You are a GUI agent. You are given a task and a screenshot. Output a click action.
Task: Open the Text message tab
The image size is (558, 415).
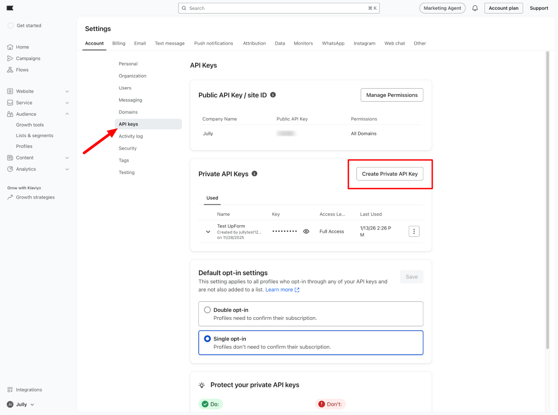(170, 44)
